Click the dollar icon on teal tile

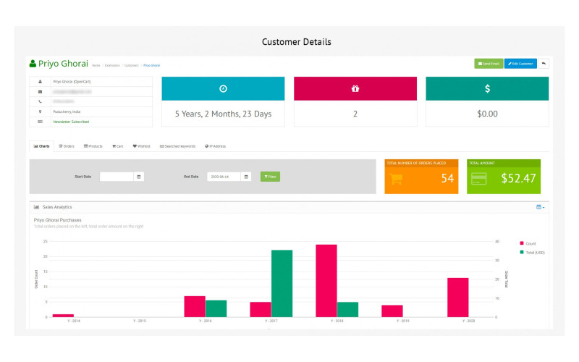tap(487, 88)
